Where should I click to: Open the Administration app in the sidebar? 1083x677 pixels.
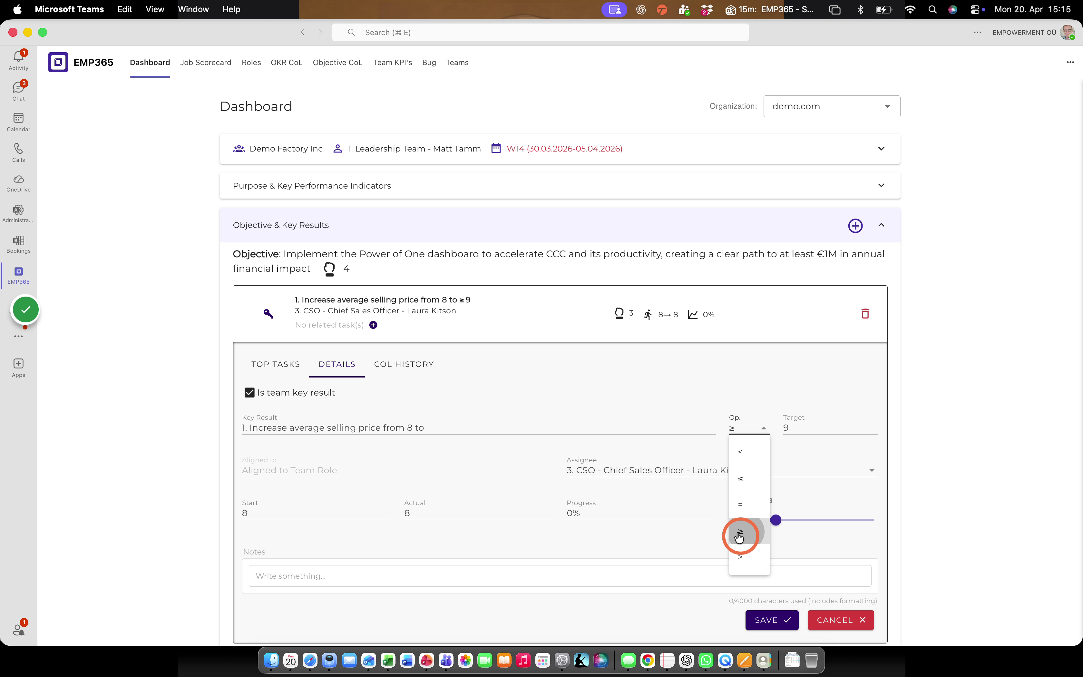point(18,213)
